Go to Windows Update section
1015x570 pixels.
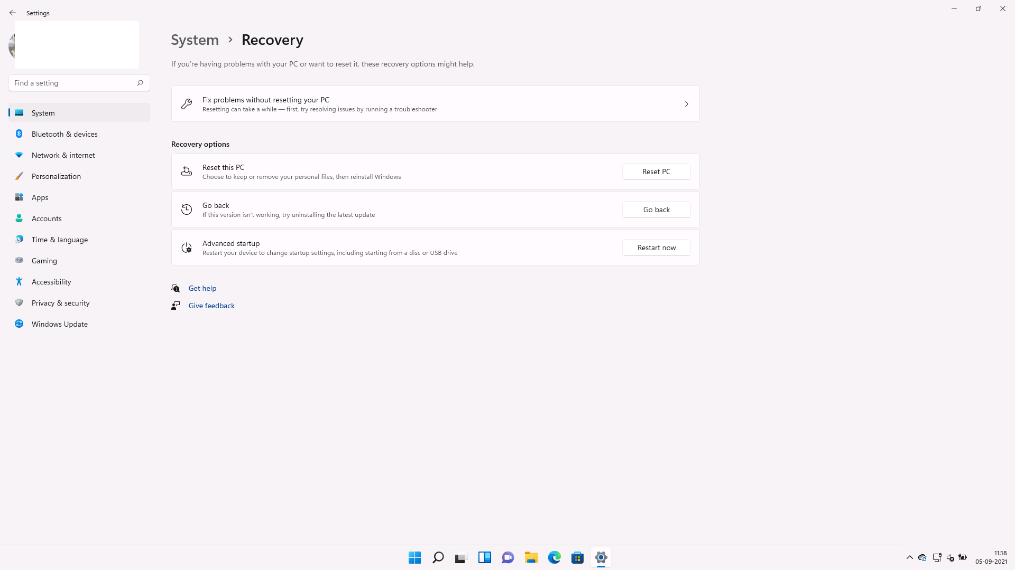pos(60,324)
